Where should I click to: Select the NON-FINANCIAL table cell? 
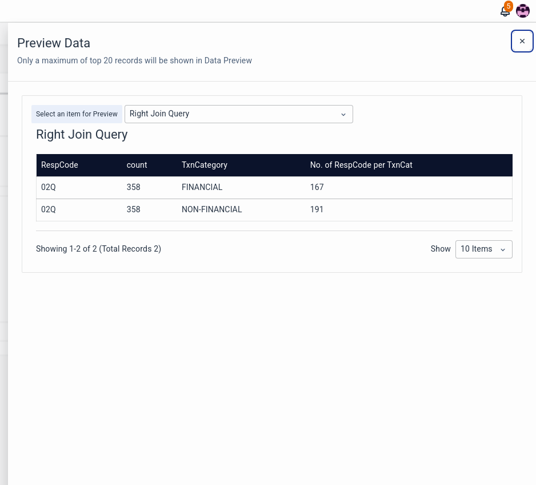tap(211, 209)
